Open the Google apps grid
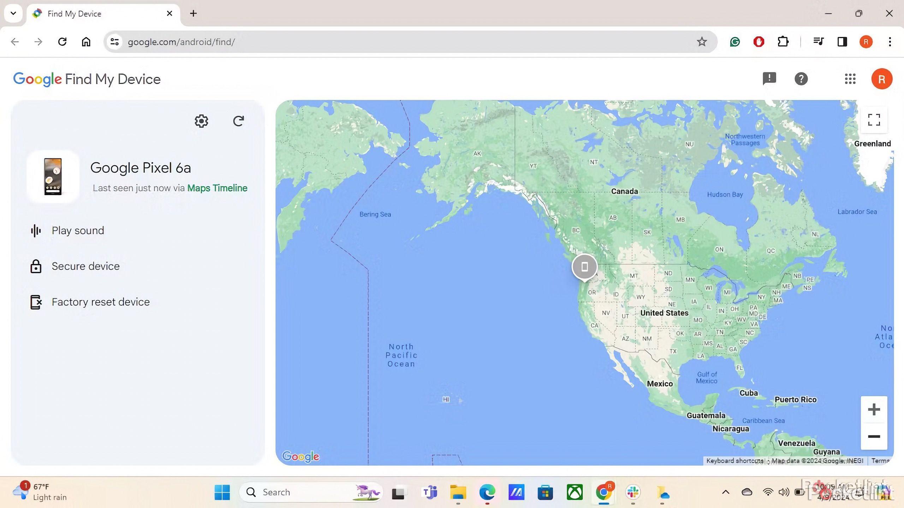The width and height of the screenshot is (904, 508). pyautogui.click(x=850, y=79)
